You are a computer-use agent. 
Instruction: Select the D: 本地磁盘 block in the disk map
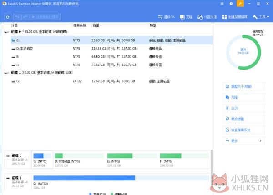[x=79, y=160]
